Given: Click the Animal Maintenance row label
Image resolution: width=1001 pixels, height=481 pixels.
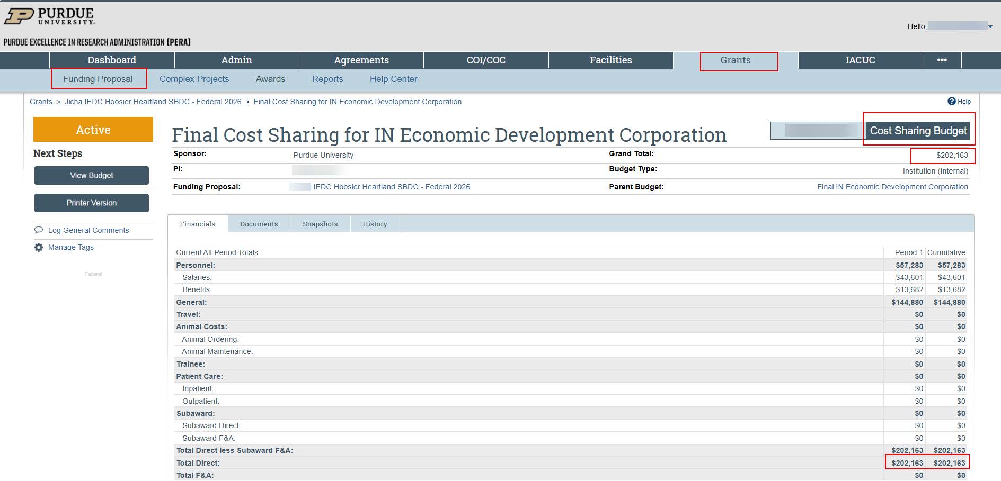Looking at the screenshot, I should (x=217, y=351).
